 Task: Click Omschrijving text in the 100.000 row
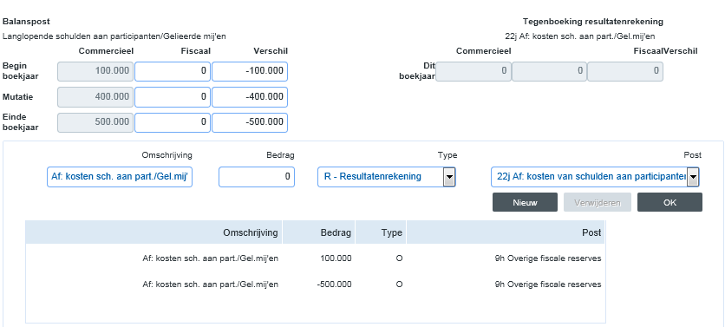click(211, 258)
